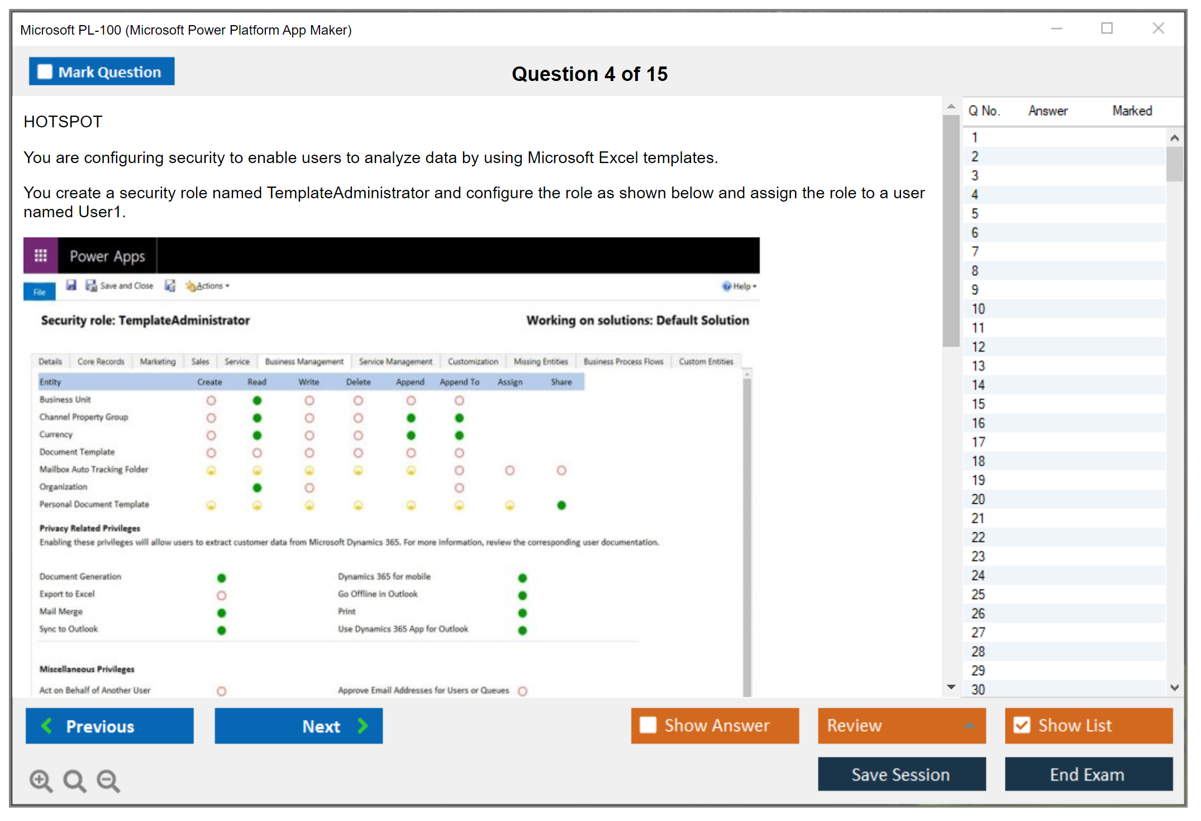Open the Actions dropdown menu

[209, 286]
